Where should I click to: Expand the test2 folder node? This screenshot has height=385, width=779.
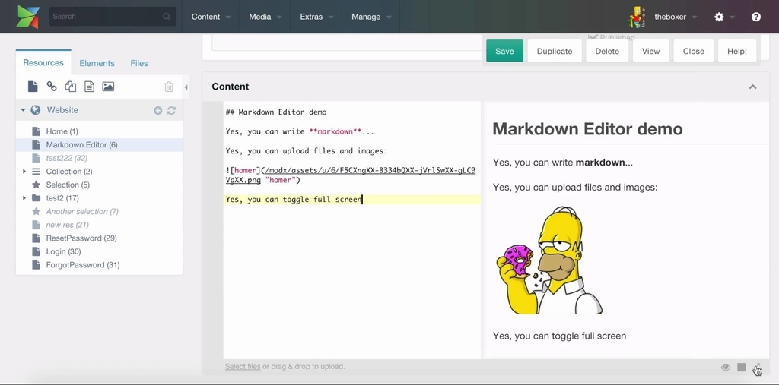point(24,198)
